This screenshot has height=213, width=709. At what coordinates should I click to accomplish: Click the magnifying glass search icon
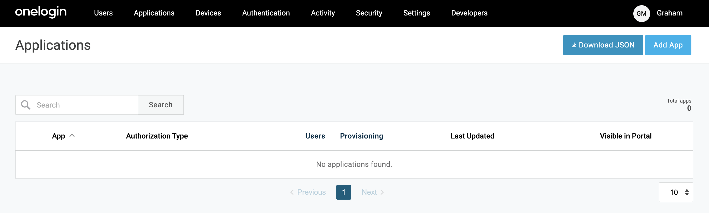[x=25, y=105]
